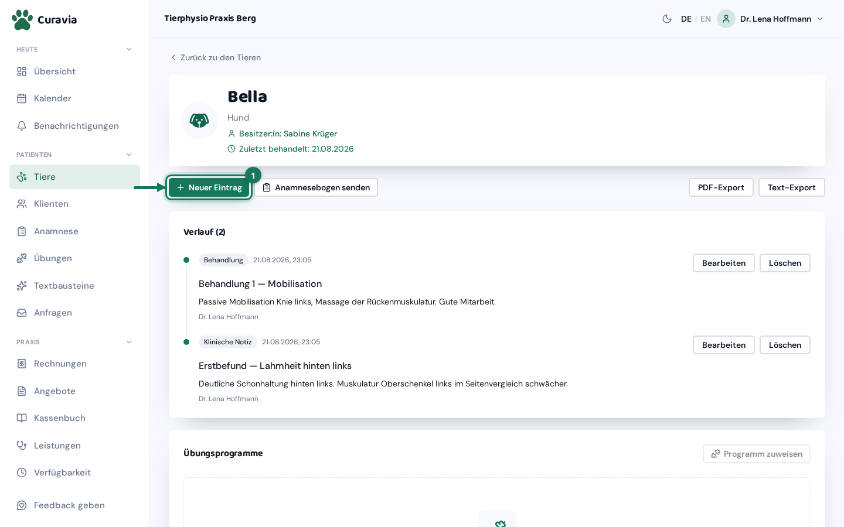Click the Benachrichtigungen bell icon
844x527 pixels.
click(22, 126)
